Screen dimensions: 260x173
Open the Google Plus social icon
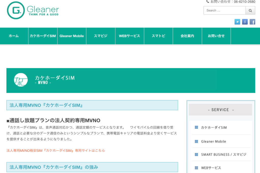(245, 22)
